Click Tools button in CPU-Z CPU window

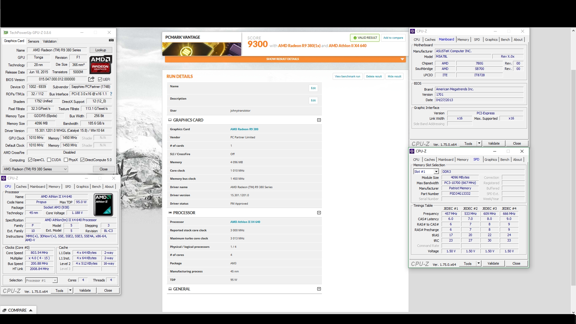click(x=59, y=290)
